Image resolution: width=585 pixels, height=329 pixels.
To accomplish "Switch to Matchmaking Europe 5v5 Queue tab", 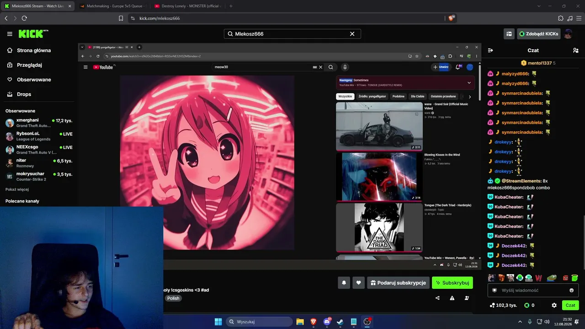I will coord(112,6).
